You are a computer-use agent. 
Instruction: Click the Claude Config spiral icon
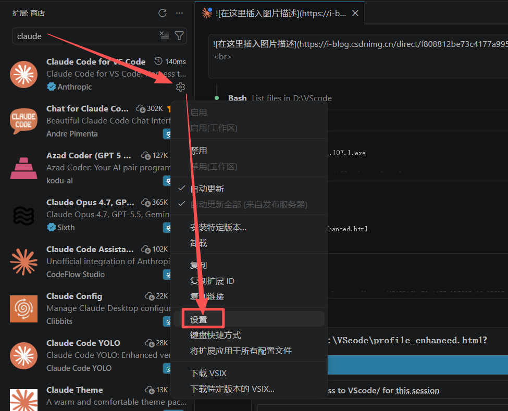click(x=23, y=309)
